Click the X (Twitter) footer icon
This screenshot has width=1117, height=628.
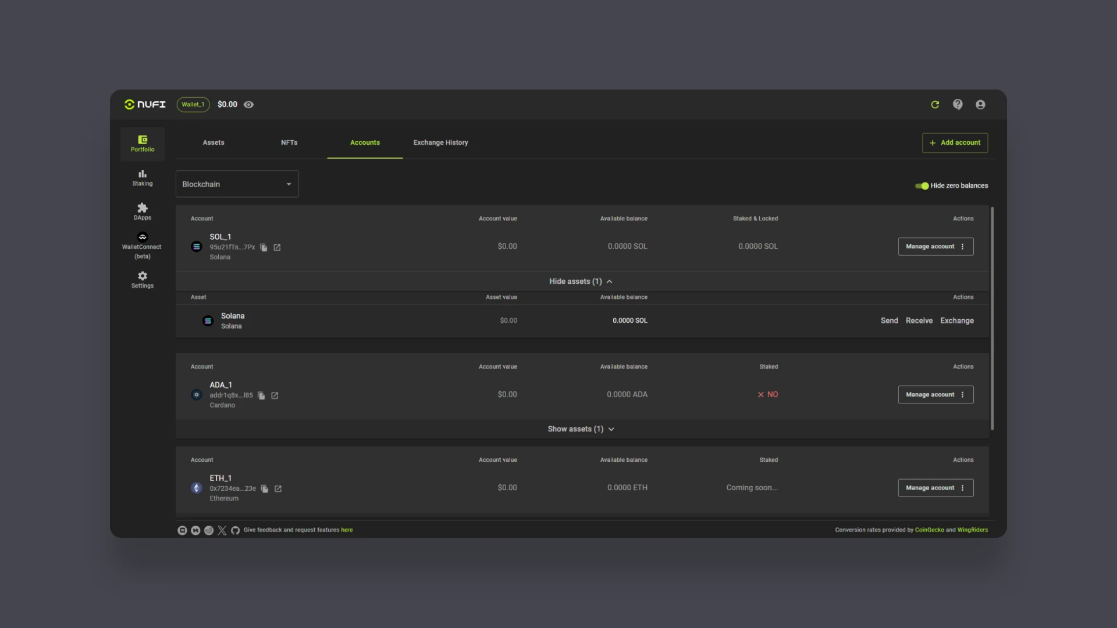click(222, 530)
